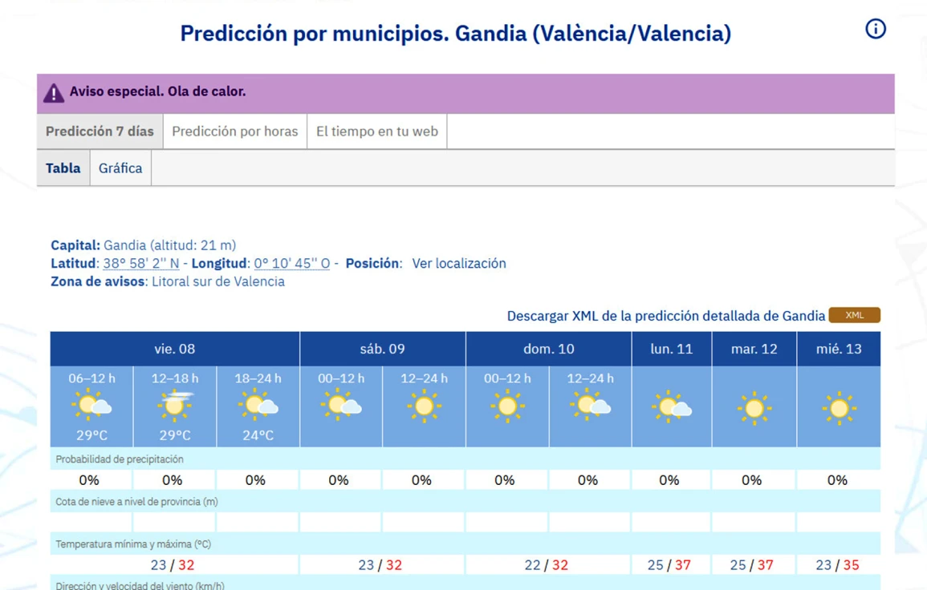The height and width of the screenshot is (590, 927).
Task: Click the heat wave warning triangle icon
Action: coord(53,93)
